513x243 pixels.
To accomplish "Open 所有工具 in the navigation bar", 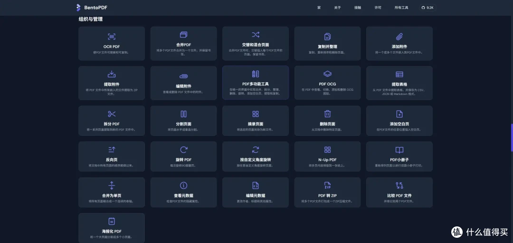I will click(x=401, y=8).
